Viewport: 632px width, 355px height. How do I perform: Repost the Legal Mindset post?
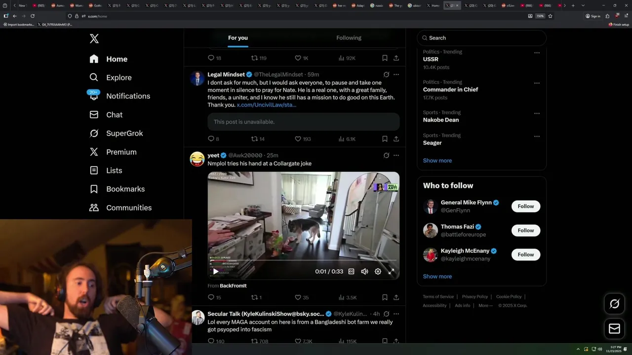pos(258,139)
